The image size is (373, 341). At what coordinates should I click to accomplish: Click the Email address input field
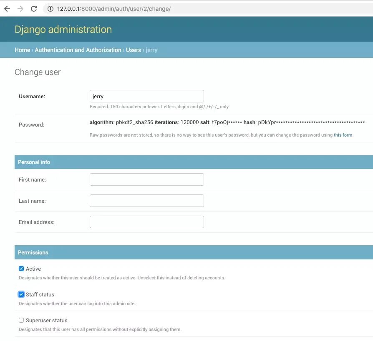pos(147,222)
